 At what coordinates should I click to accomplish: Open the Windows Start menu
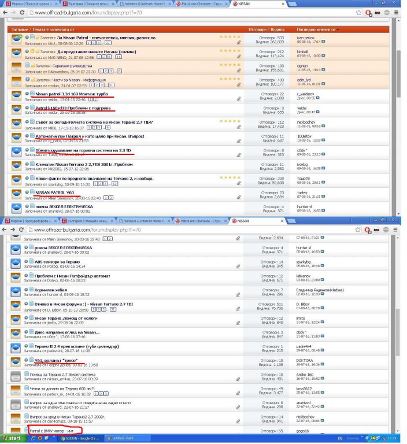(x=14, y=438)
